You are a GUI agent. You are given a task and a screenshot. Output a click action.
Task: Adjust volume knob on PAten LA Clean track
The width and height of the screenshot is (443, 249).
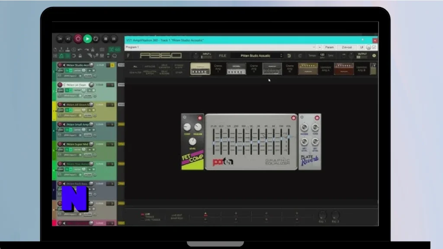91,85
